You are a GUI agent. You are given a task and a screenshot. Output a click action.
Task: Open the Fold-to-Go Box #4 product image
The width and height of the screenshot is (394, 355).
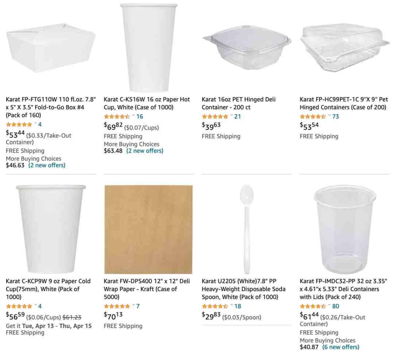click(x=51, y=48)
